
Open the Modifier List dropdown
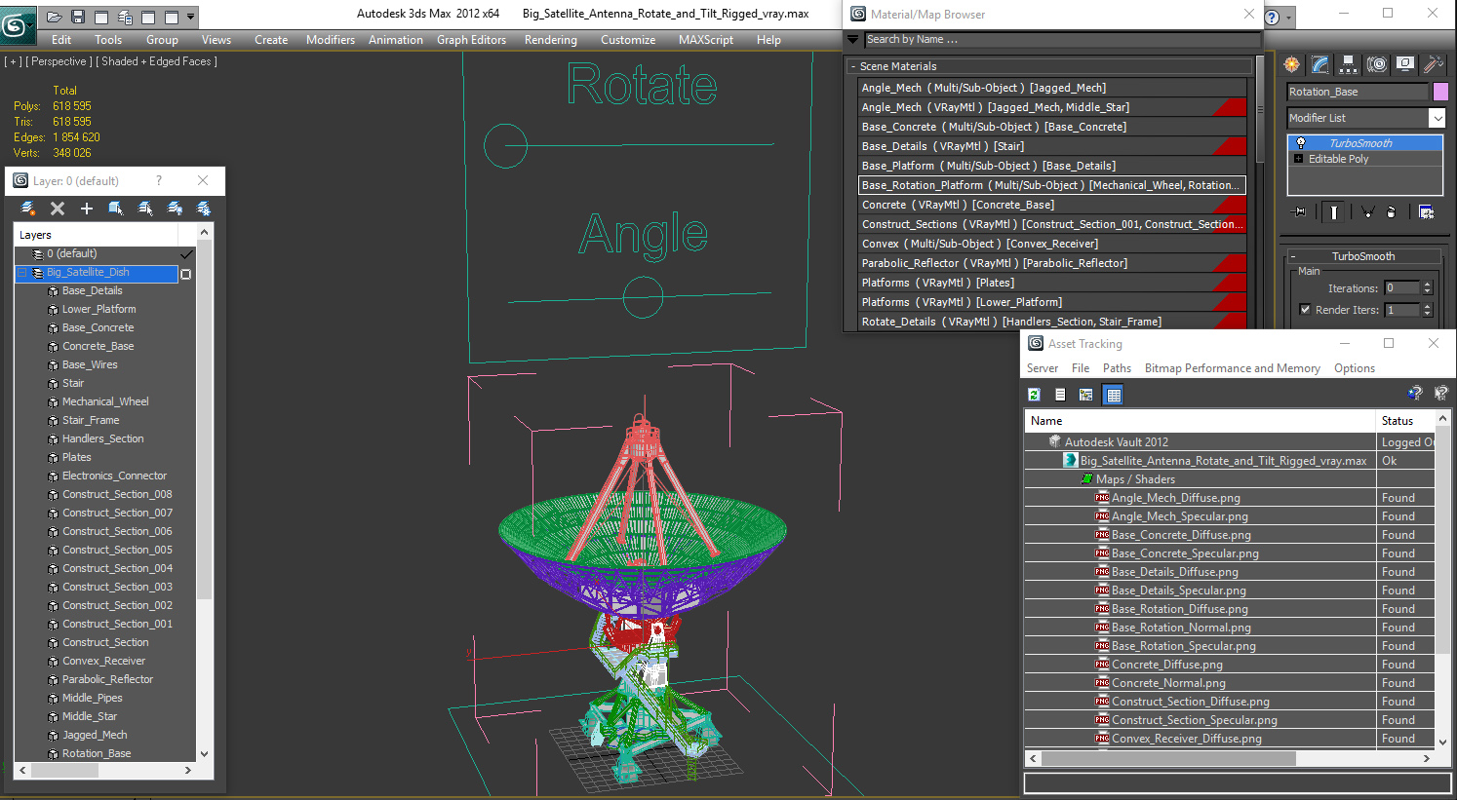pos(1437,118)
